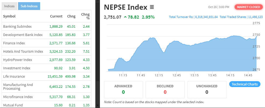
Task: Sort by the Current column header
Action: point(56,16)
